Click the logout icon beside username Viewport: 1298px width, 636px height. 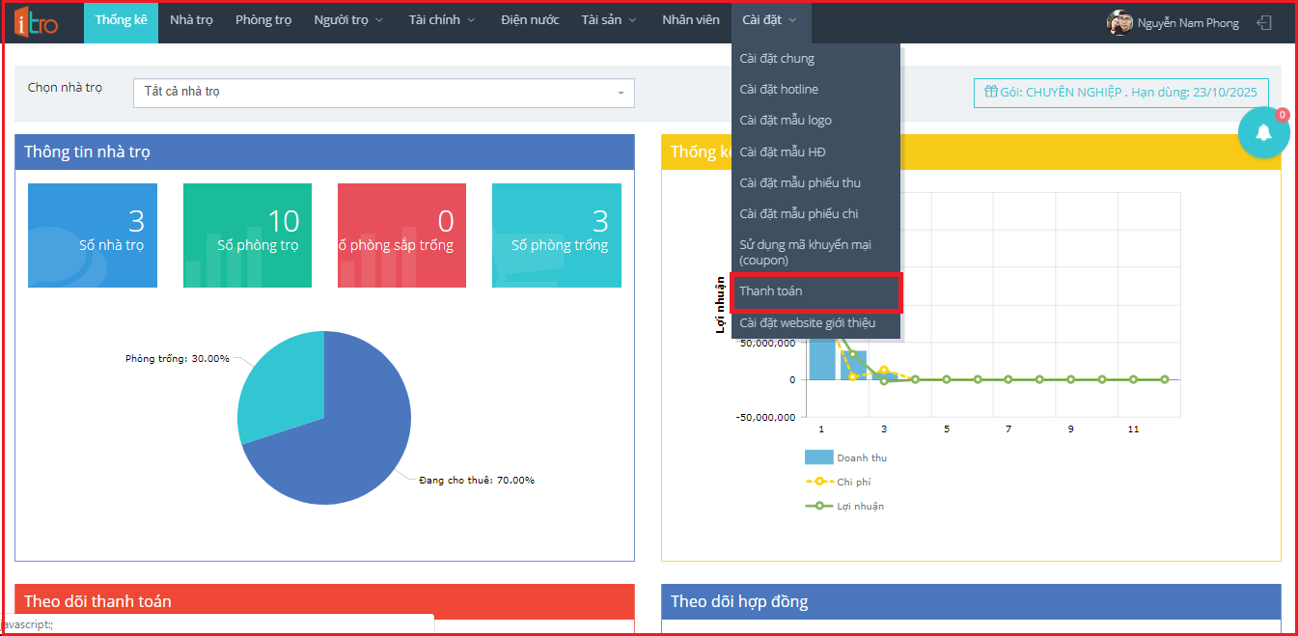(x=1264, y=23)
